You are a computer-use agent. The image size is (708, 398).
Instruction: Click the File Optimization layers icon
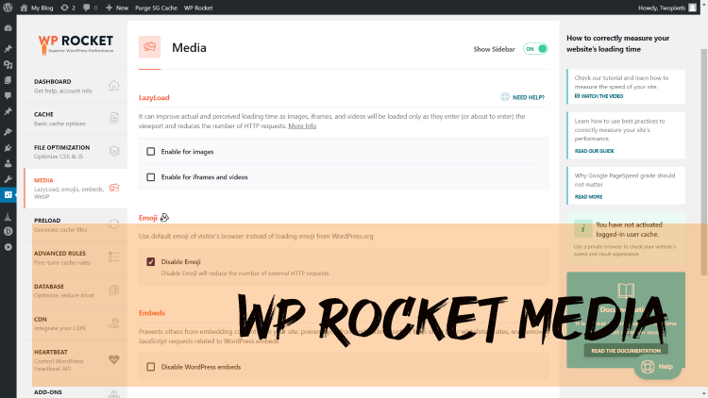pyautogui.click(x=114, y=151)
